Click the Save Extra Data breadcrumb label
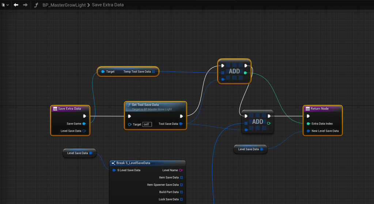374x204 pixels. pos(108,5)
